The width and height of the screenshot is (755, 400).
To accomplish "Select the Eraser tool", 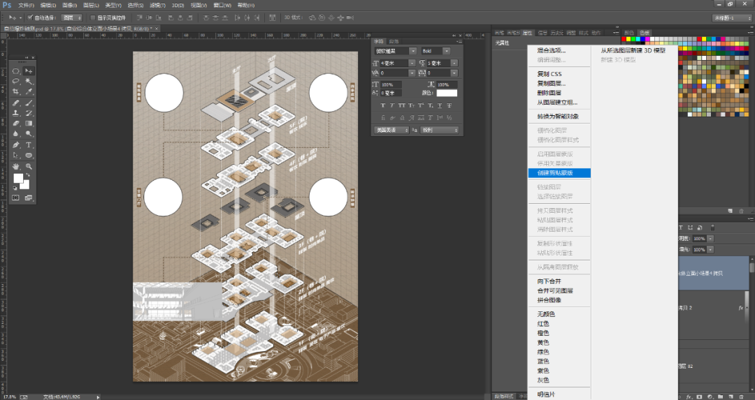I will click(16, 124).
